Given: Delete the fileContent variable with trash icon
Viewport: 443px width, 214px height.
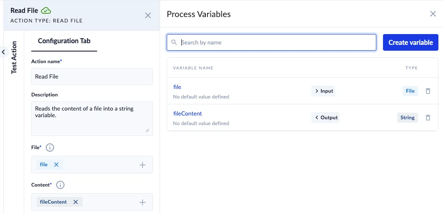Looking at the screenshot, I should pyautogui.click(x=428, y=118).
